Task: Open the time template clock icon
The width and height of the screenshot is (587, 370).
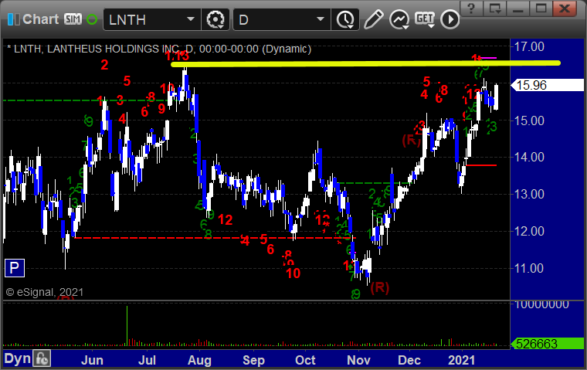Action: (x=345, y=19)
